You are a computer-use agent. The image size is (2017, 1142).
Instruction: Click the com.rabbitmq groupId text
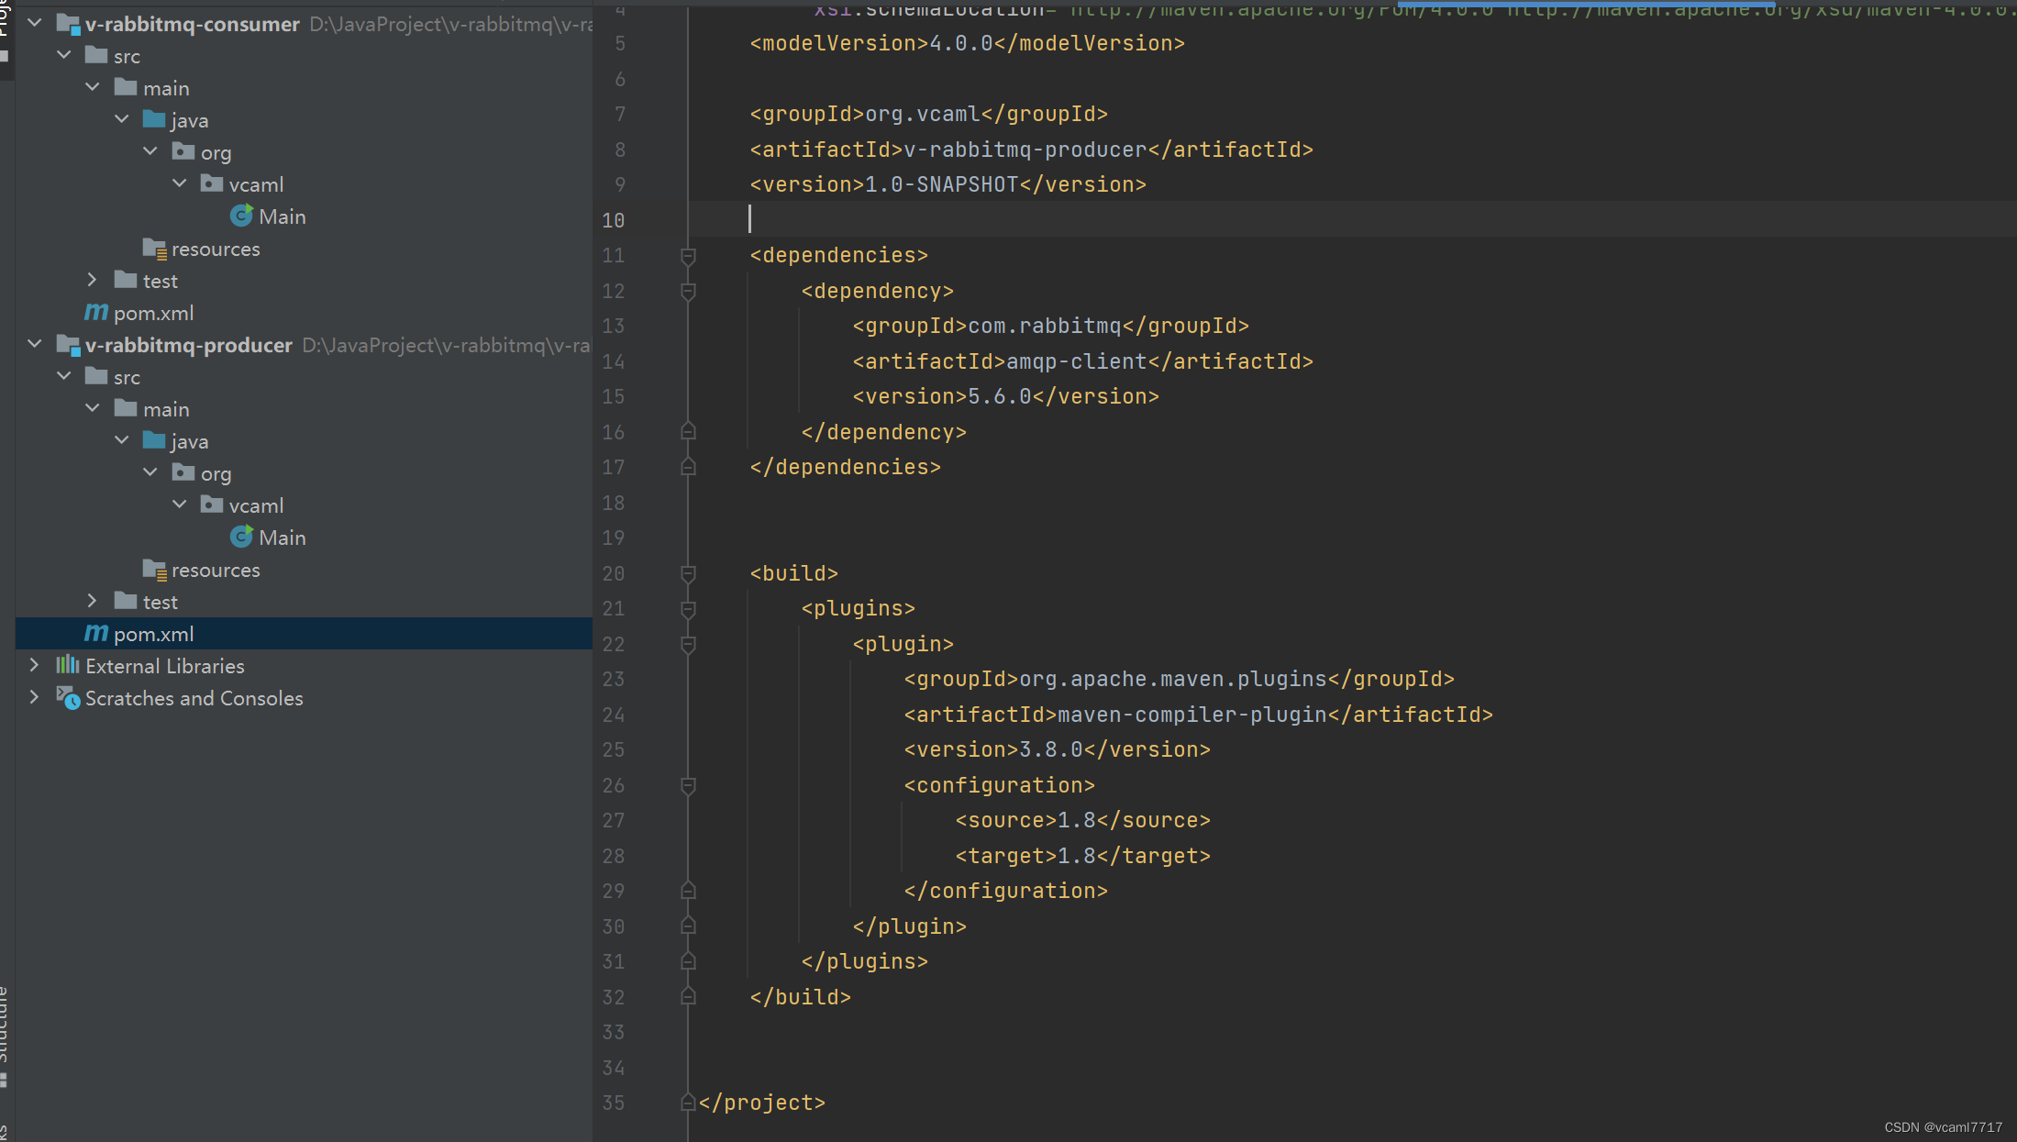pos(1045,326)
